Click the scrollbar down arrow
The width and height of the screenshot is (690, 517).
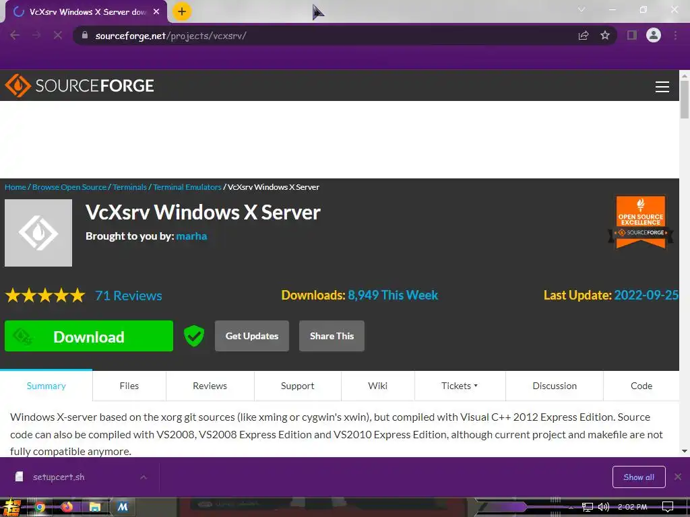[x=685, y=451]
